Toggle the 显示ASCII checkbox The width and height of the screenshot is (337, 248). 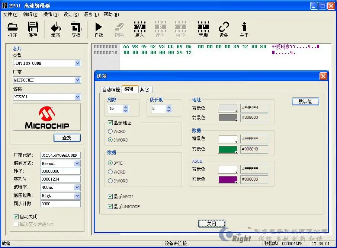point(110,196)
